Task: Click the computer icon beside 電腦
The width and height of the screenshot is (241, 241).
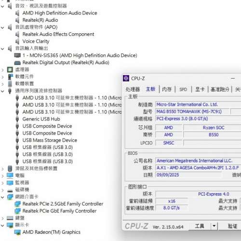Action: (x=10, y=175)
